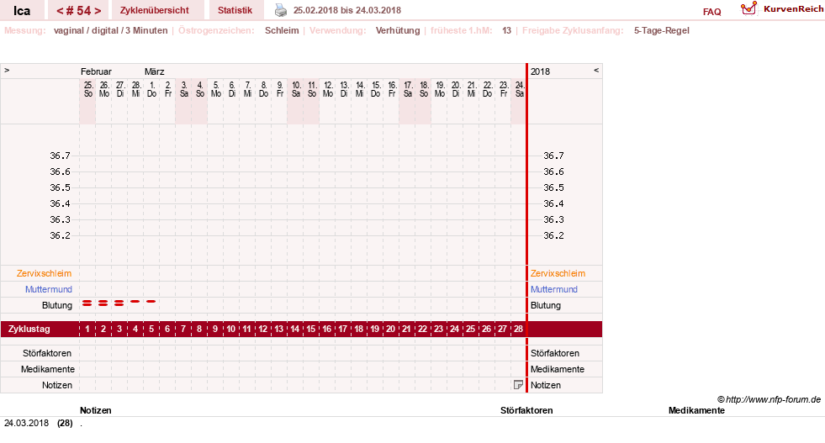Screen dimensions: 825x443
Task: Click vaginal / digital / 3 Minuten text
Action: click(110, 30)
